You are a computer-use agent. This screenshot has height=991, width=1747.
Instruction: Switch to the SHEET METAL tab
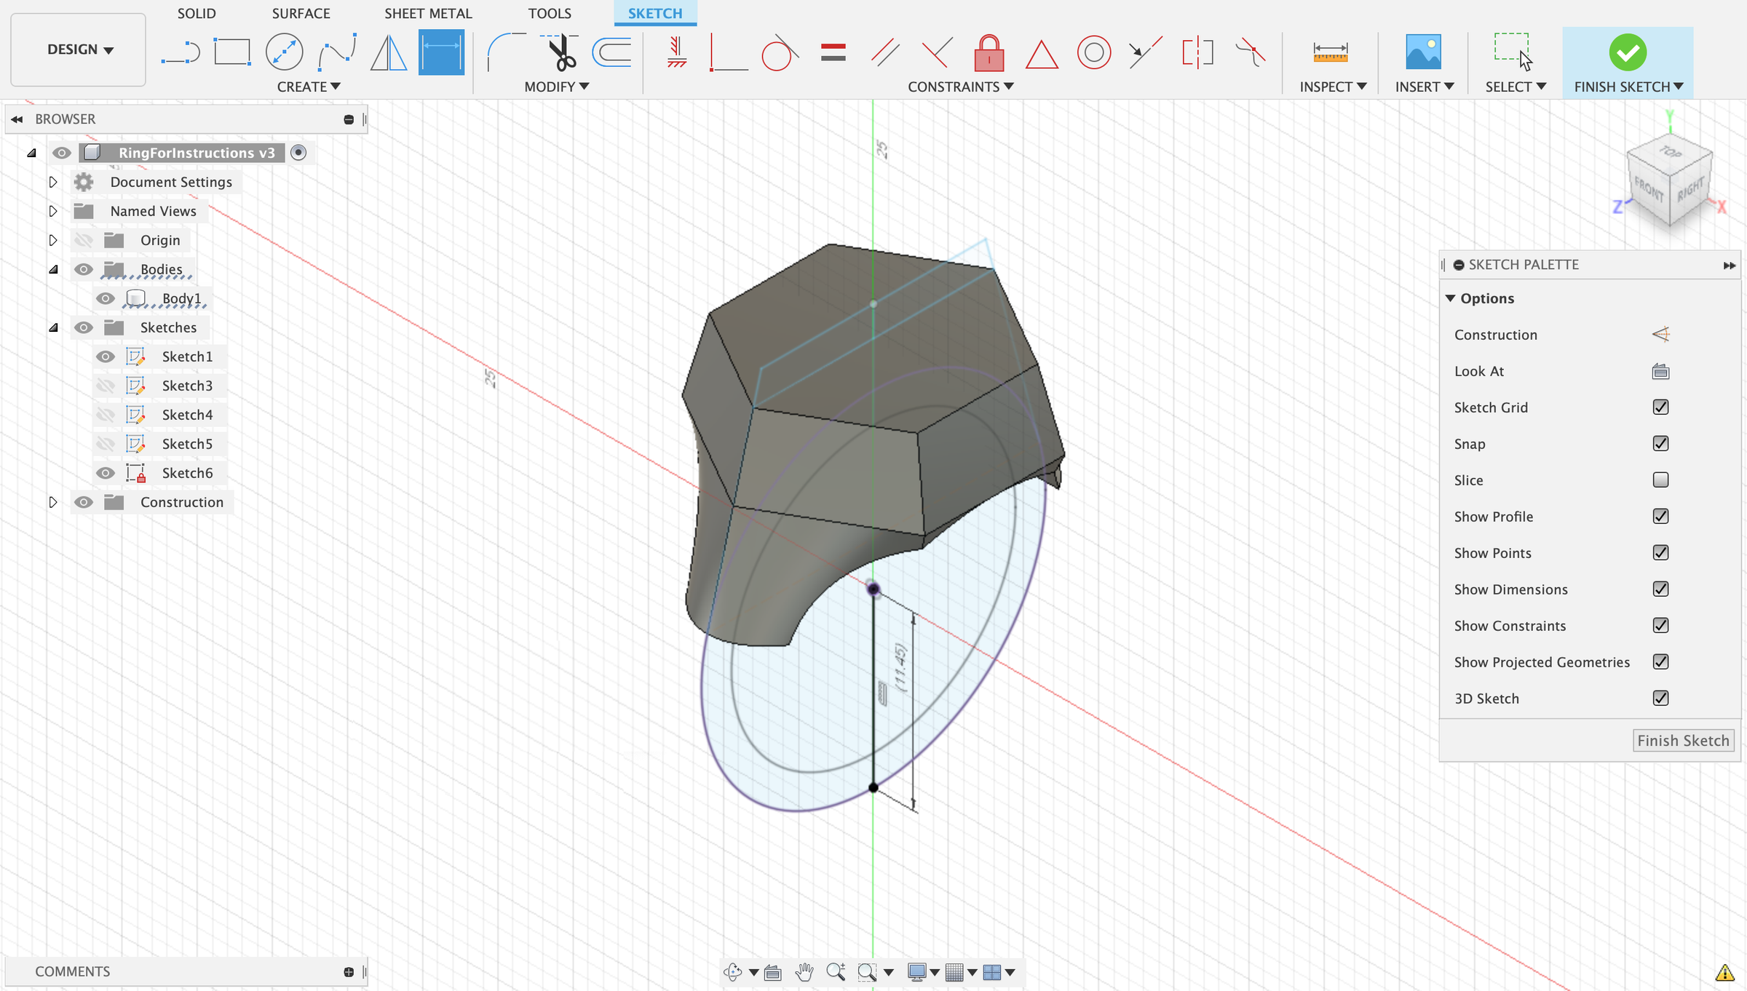click(428, 13)
